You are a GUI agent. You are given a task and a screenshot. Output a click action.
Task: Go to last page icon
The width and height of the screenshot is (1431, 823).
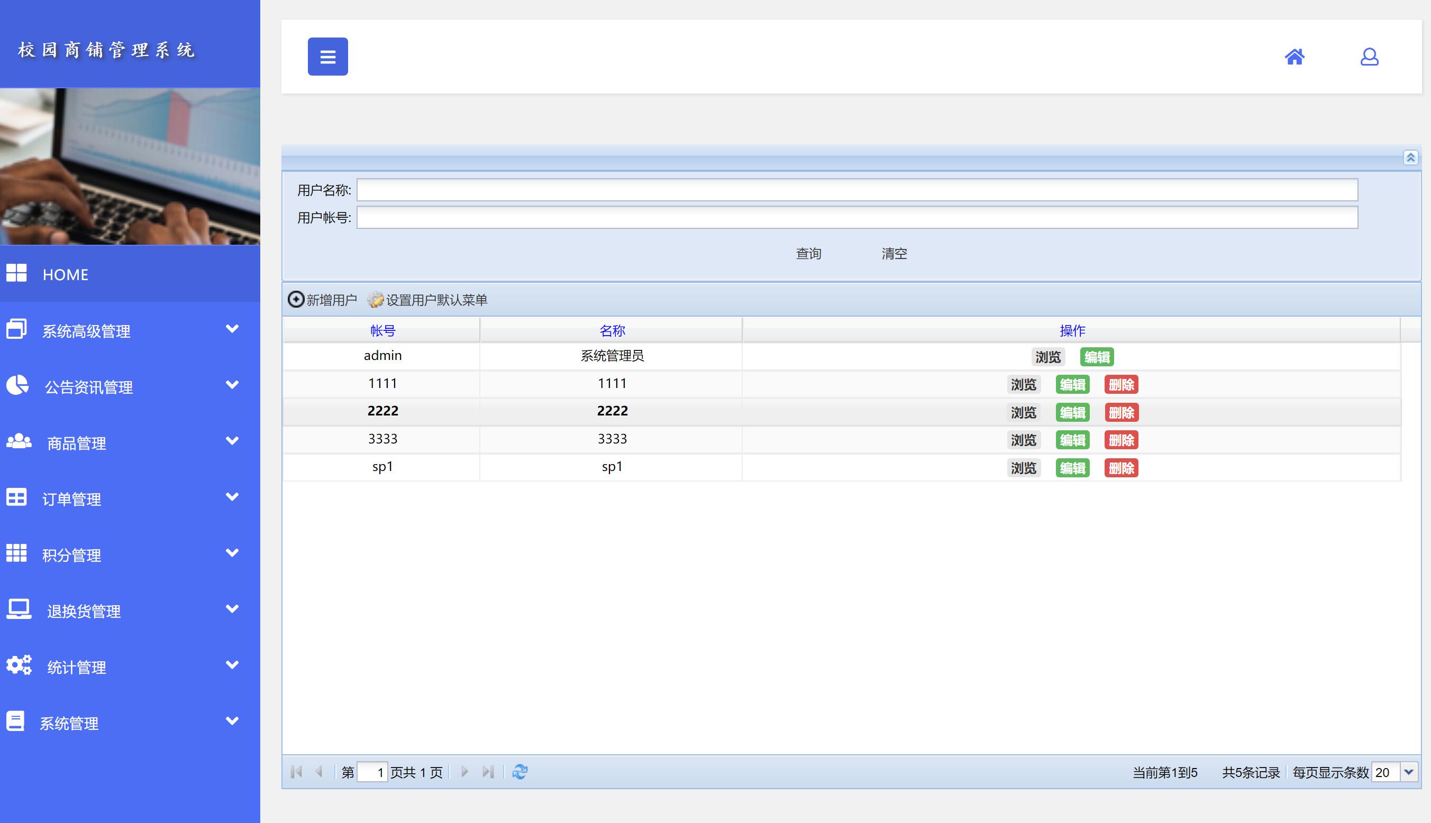click(x=488, y=772)
